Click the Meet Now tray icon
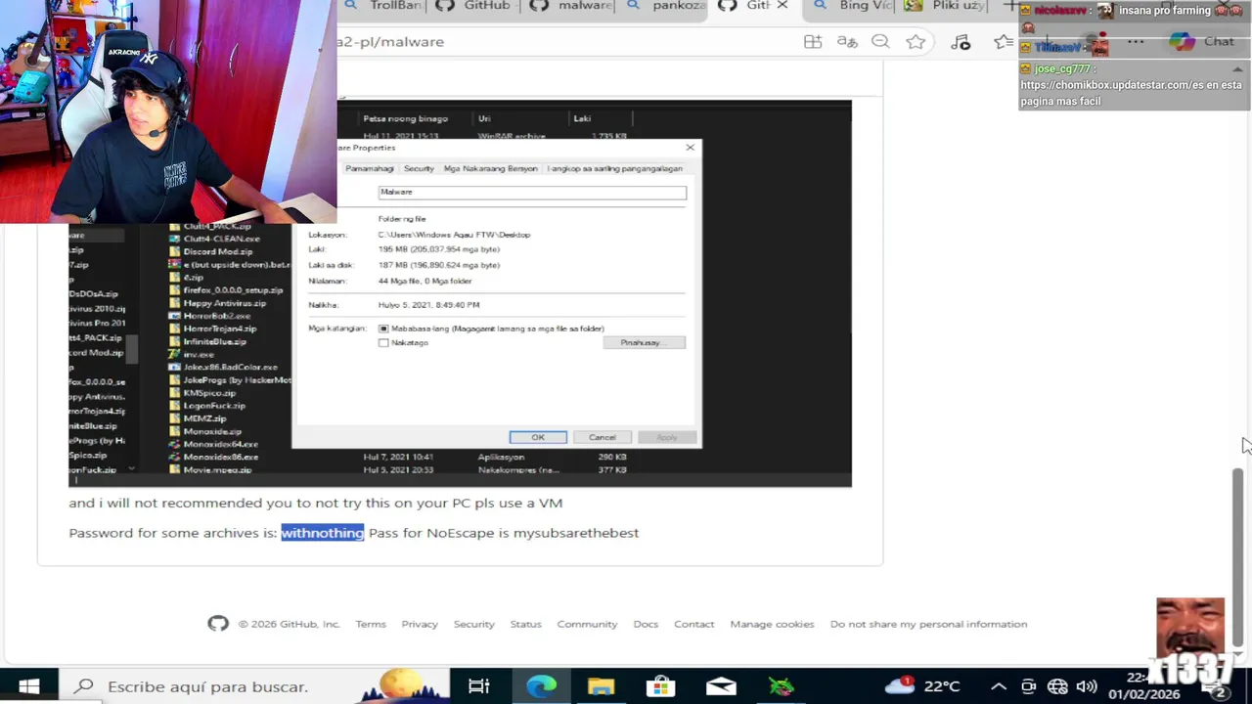The image size is (1252, 704). (1028, 686)
